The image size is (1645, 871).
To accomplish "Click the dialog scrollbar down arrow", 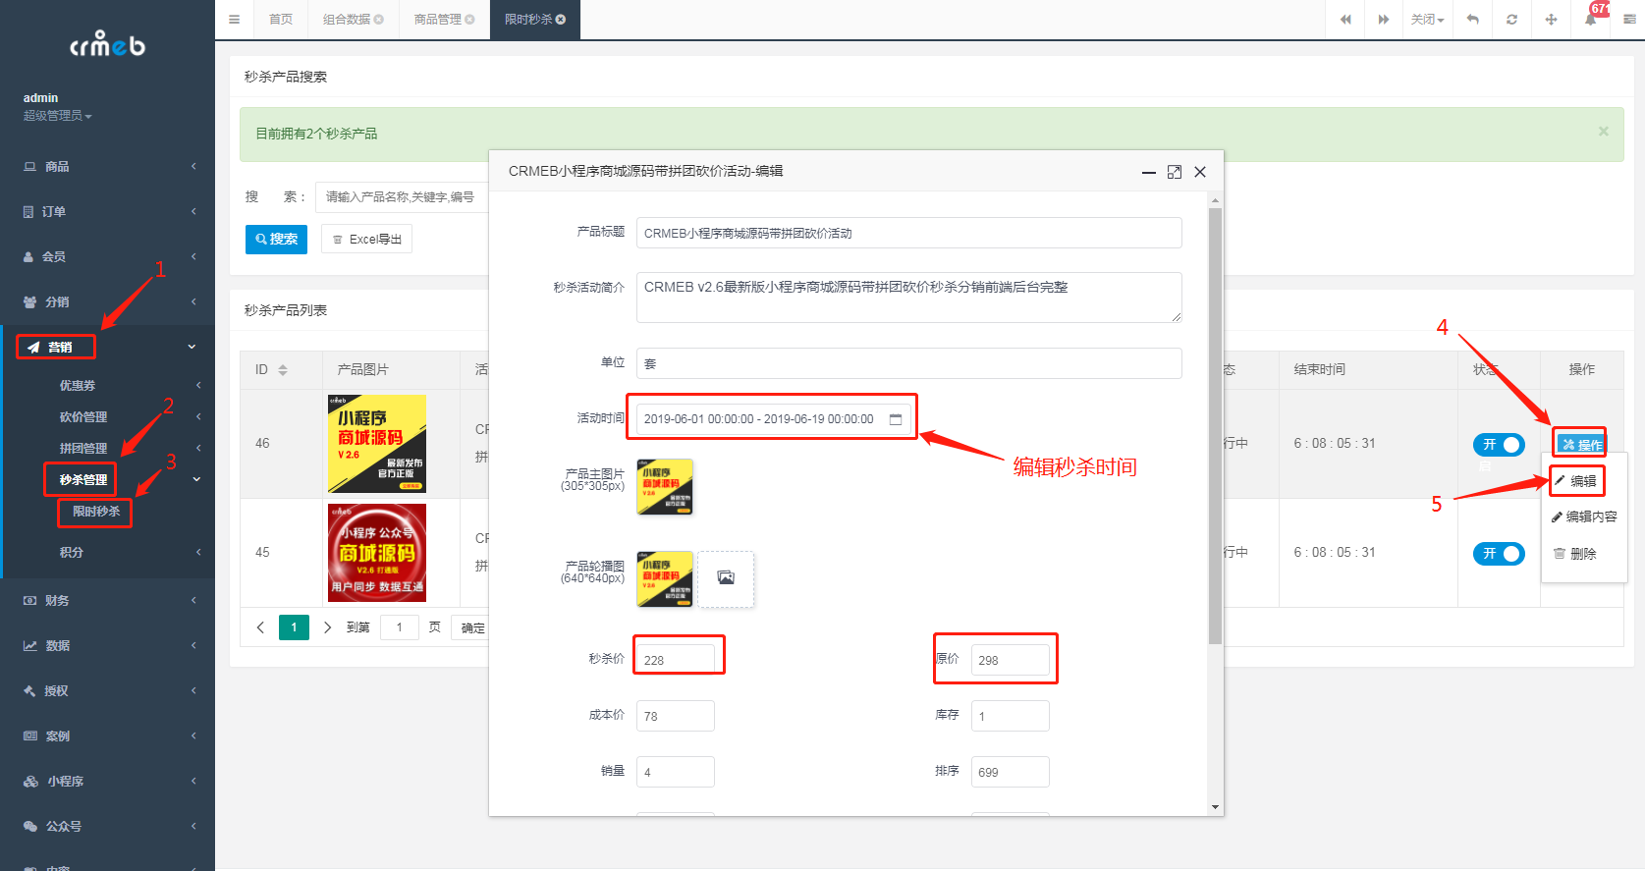I will [x=1215, y=807].
